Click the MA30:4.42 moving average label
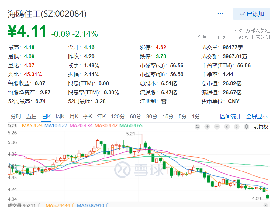The image size is (280, 207). 106,126
